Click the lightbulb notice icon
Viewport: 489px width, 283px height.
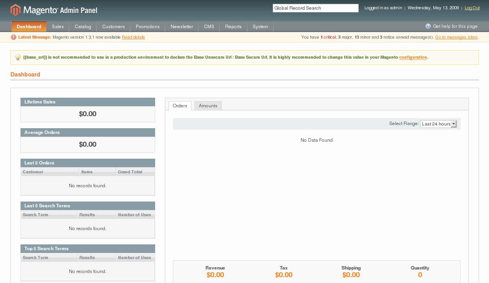[x=18, y=58]
